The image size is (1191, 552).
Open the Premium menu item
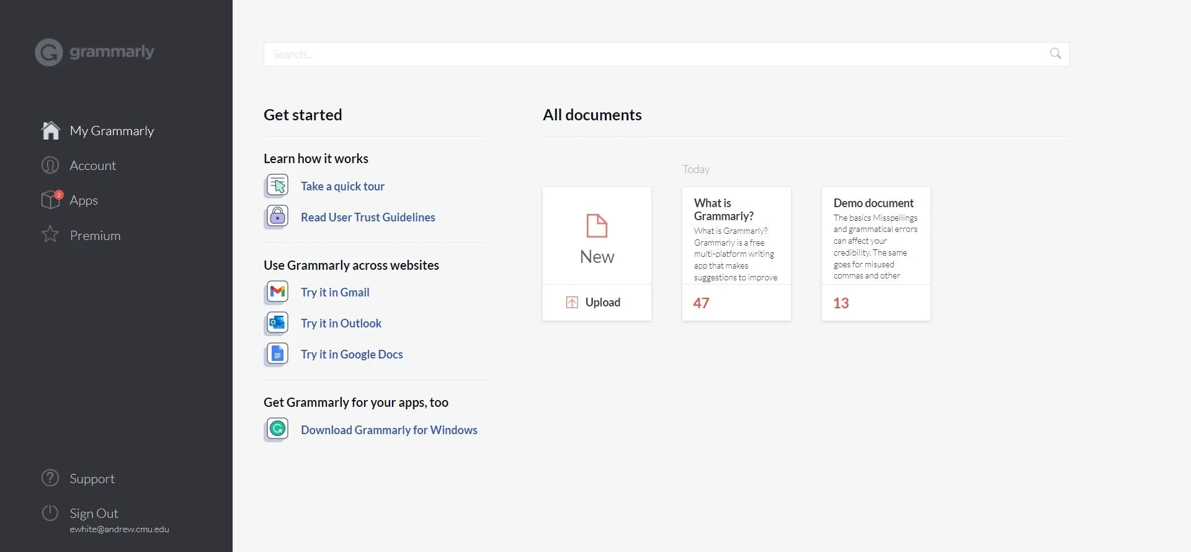(x=95, y=236)
